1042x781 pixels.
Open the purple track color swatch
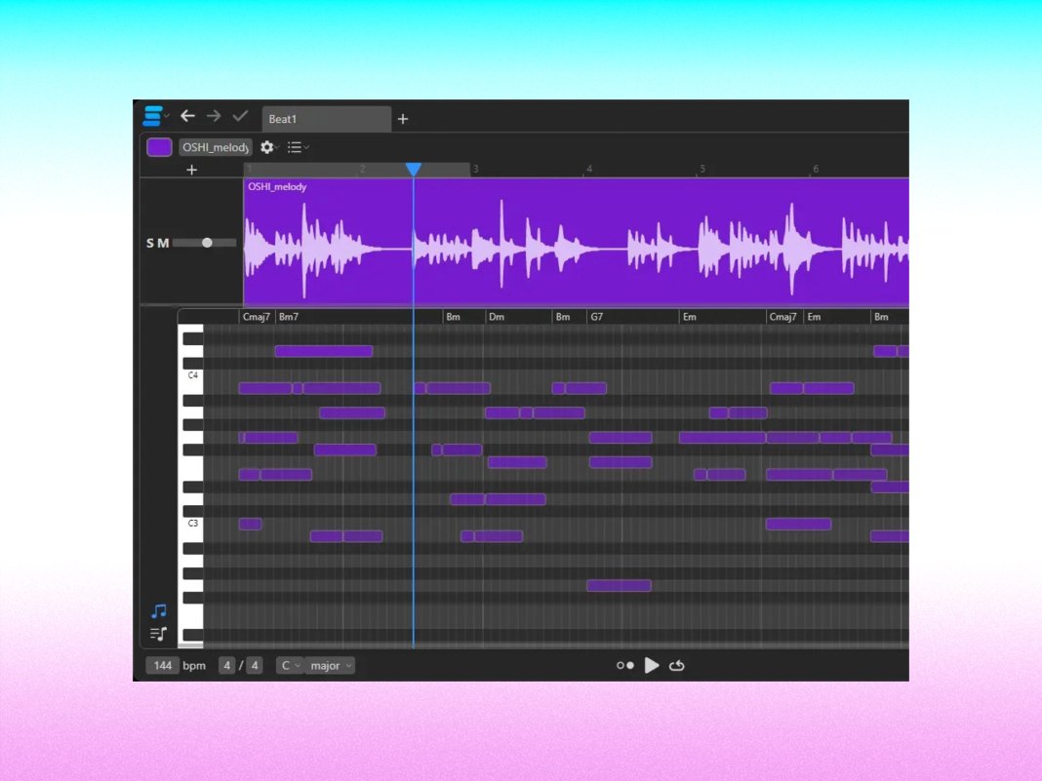(159, 147)
